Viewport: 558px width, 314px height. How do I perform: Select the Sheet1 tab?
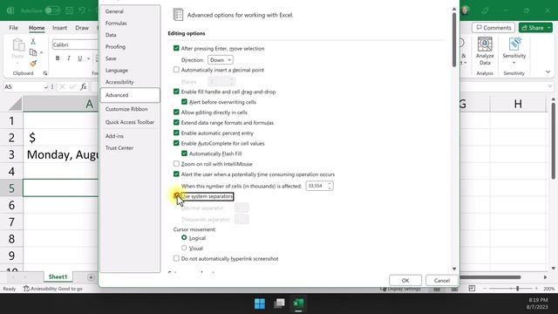click(x=58, y=276)
